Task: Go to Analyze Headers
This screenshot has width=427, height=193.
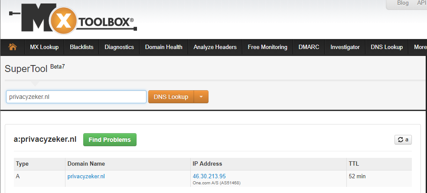Action: pyautogui.click(x=215, y=47)
